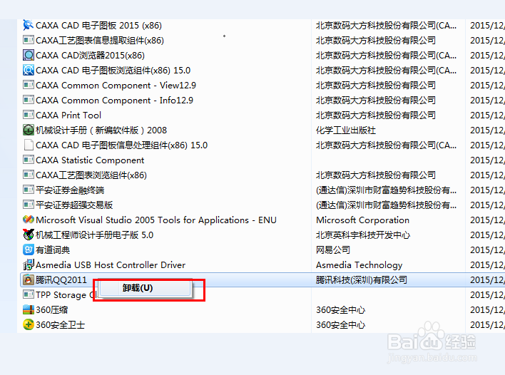Click the 卸载(U) context menu entry
Image resolution: width=505 pixels, height=375 pixels.
pos(145,288)
